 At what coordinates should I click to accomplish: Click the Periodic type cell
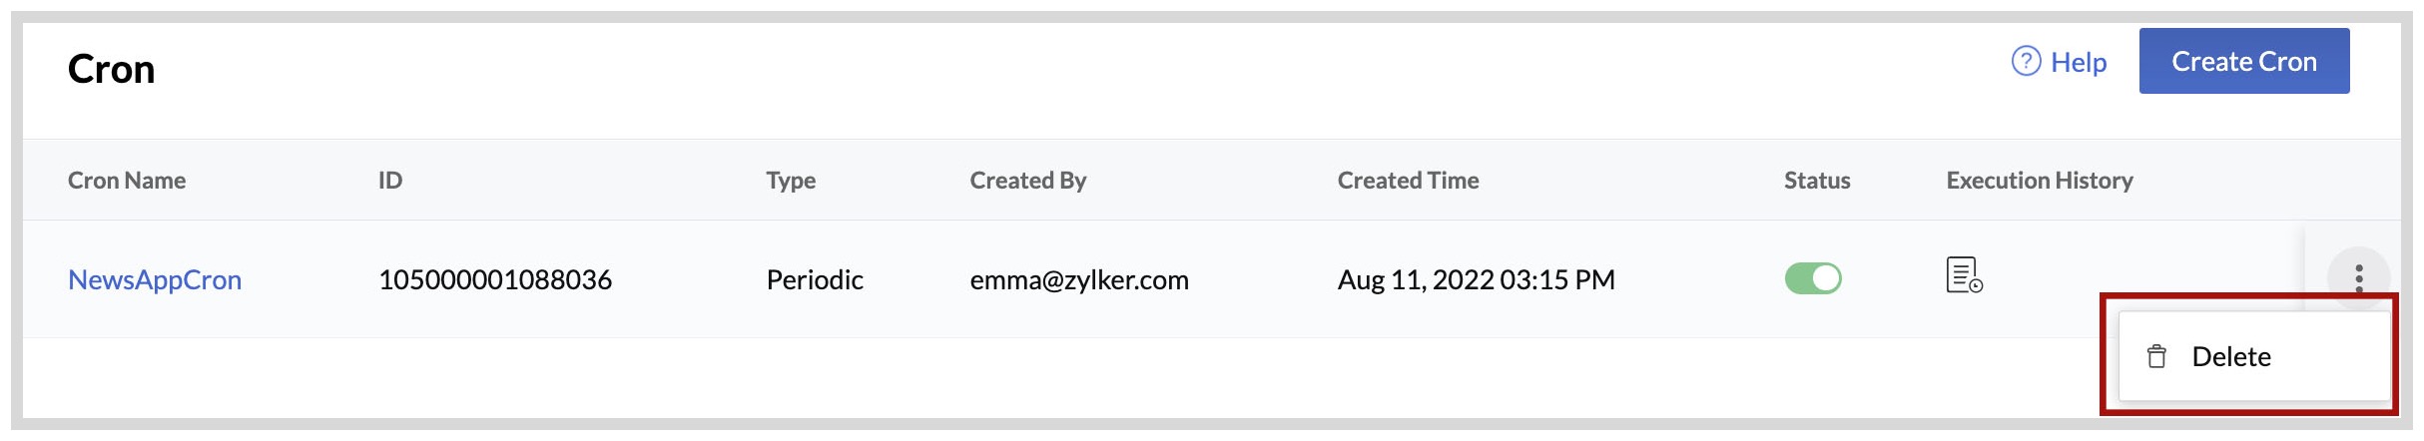click(x=815, y=279)
